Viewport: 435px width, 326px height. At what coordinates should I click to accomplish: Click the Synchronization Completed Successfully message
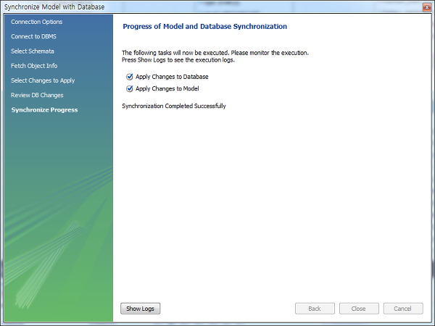pos(174,106)
